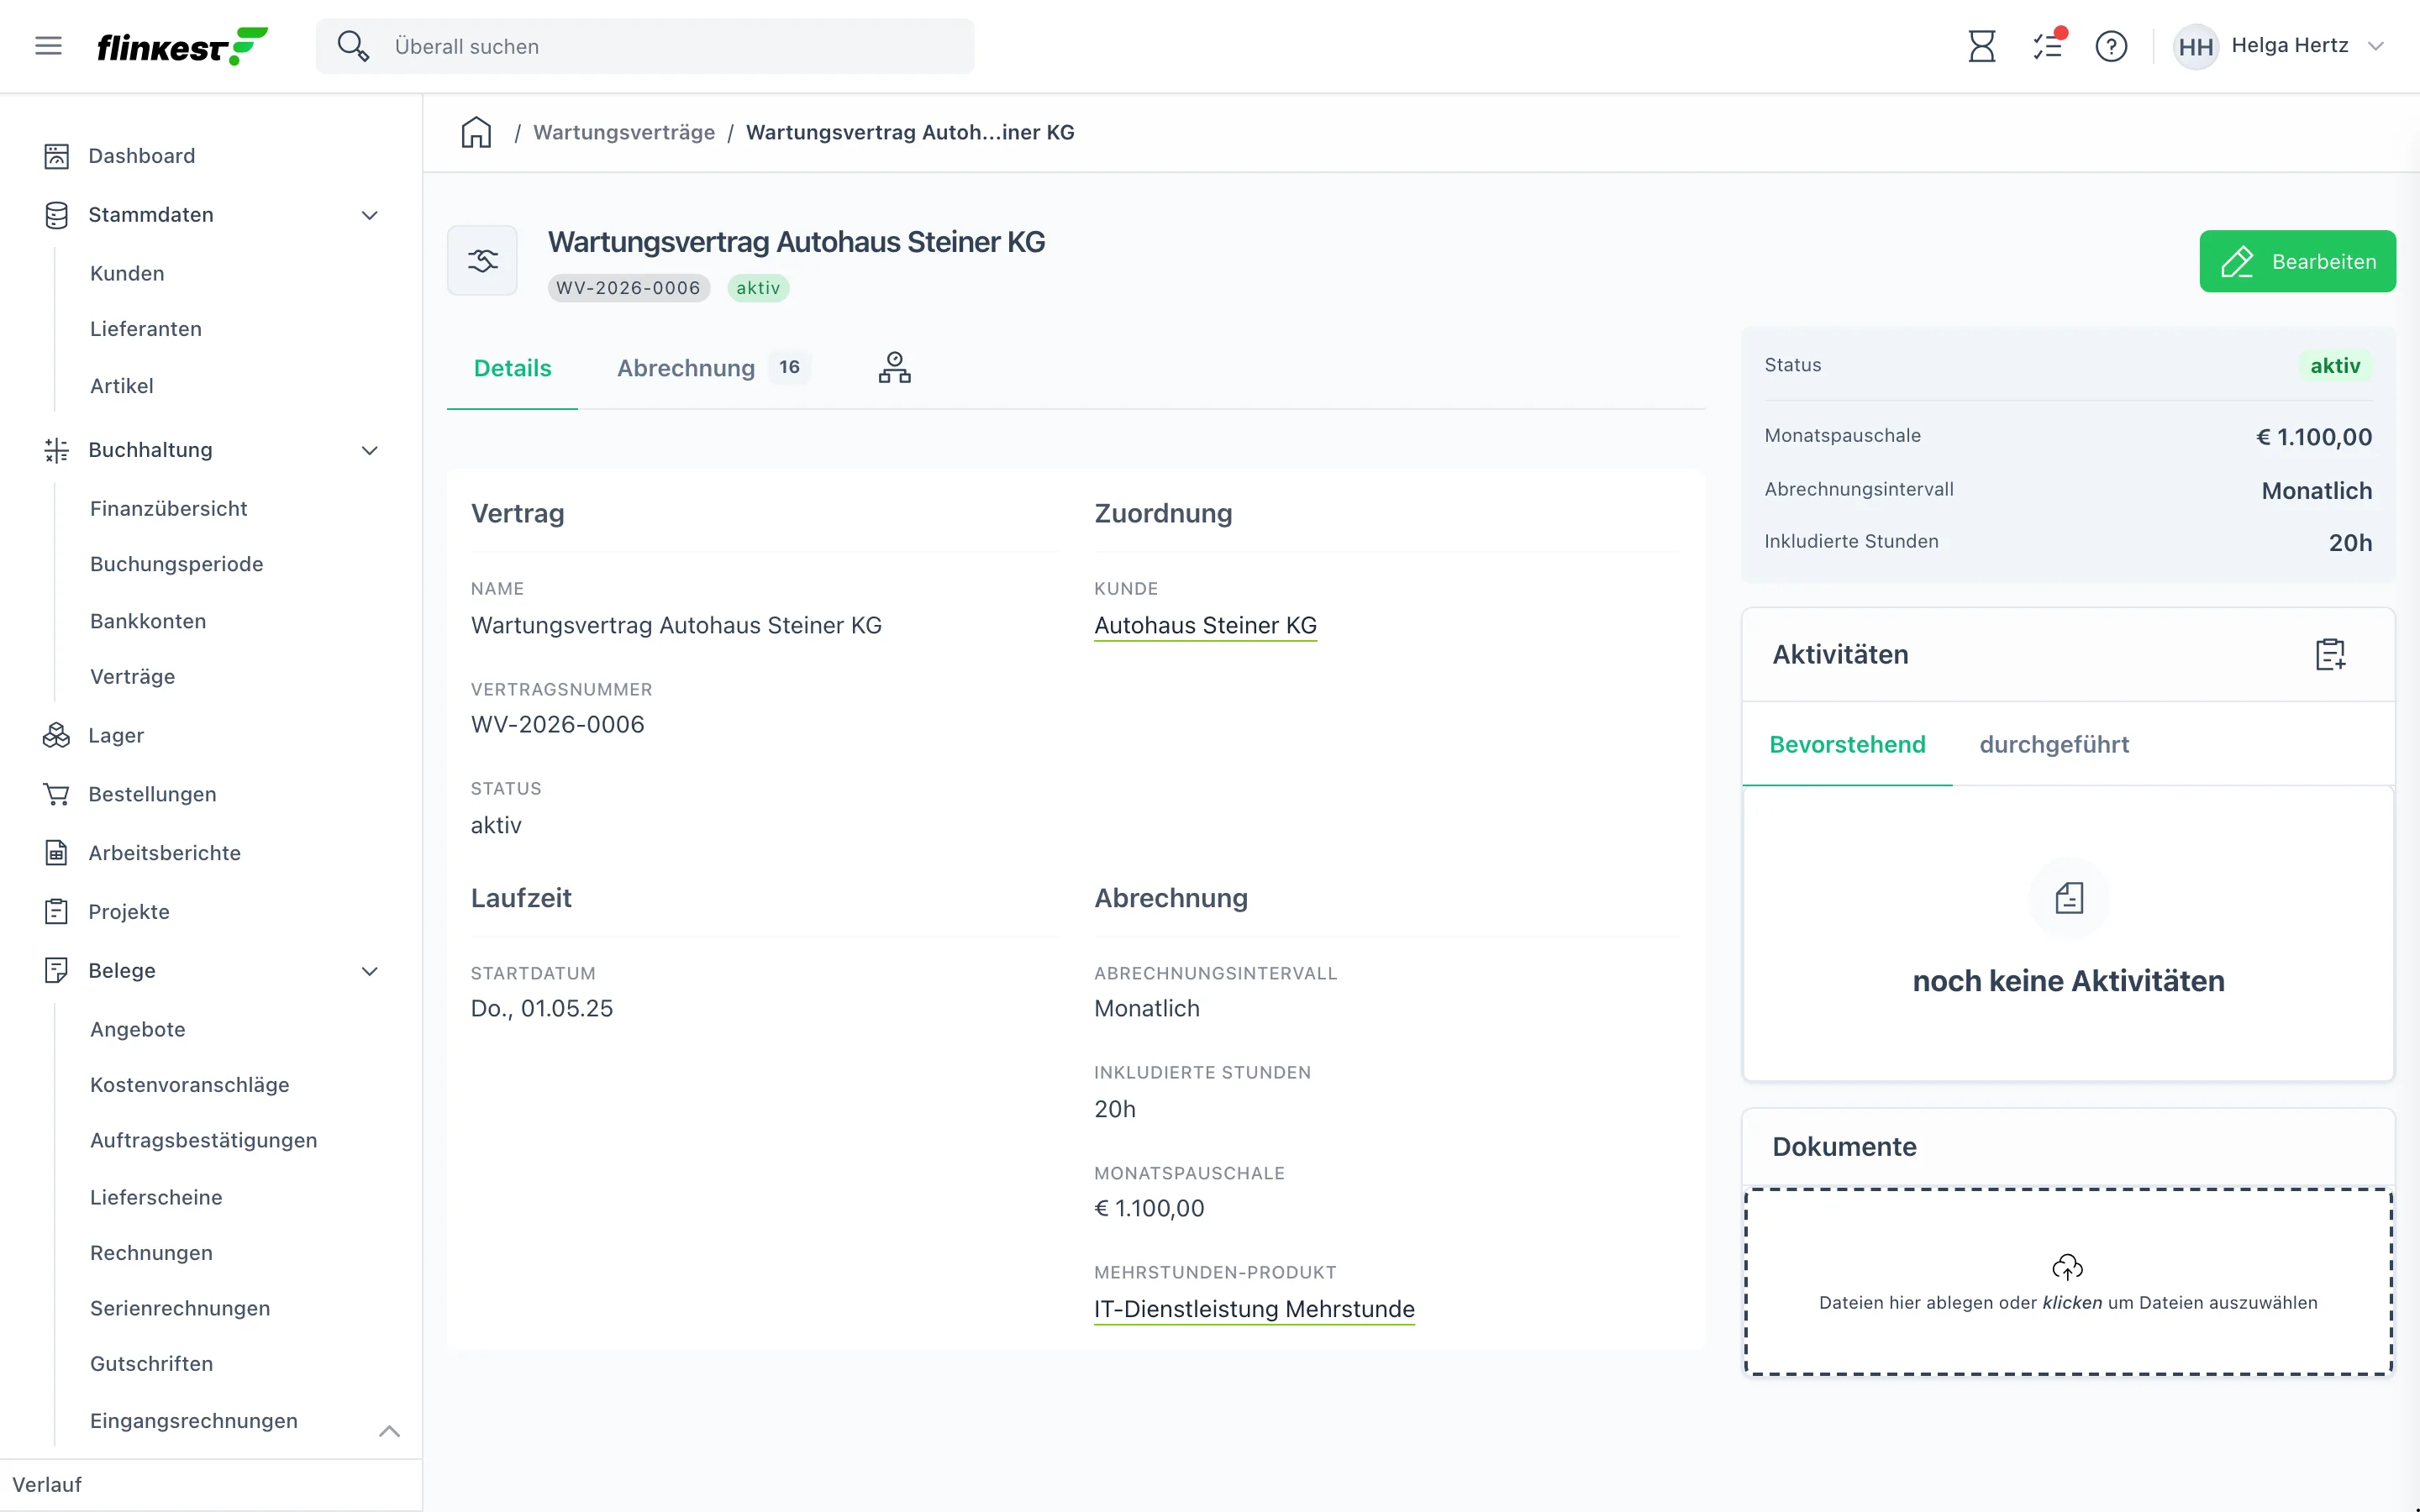Go to Wartungsverträge breadcrumb
Screen dimensions: 2420x1512
pyautogui.click(x=624, y=132)
